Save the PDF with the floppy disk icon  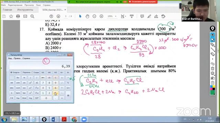point(4,16)
